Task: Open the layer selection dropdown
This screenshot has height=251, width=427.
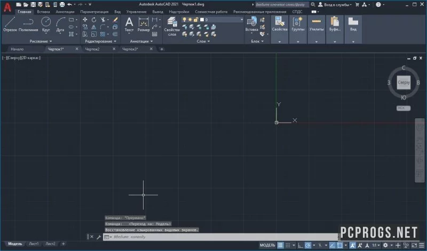Action: click(242, 20)
